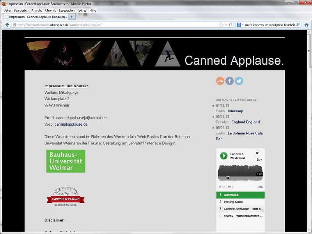Click the scrollbar up arrow
Image resolution: width=312 pixels, height=234 pixels.
pyautogui.click(x=309, y=32)
